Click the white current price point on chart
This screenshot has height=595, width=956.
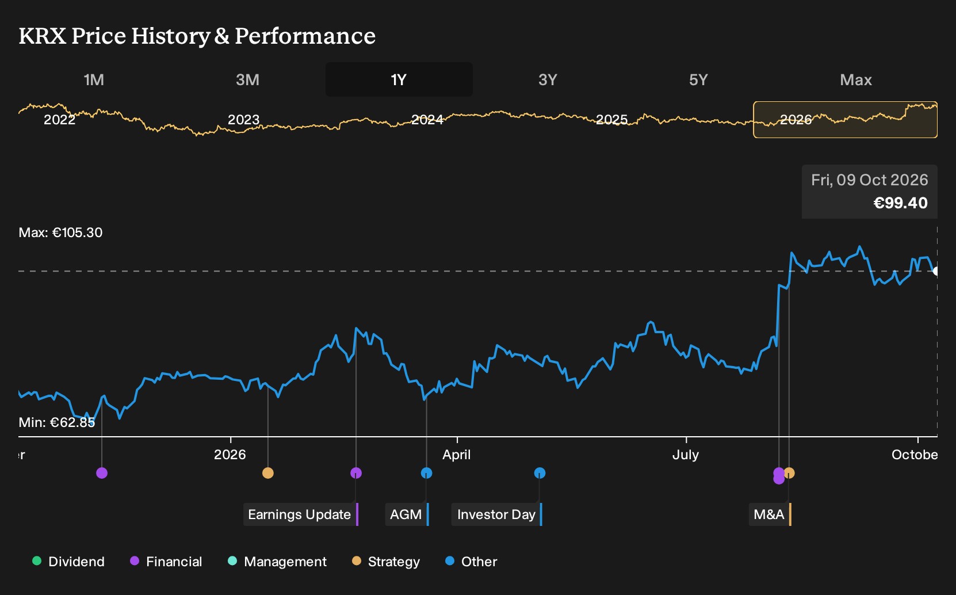936,271
